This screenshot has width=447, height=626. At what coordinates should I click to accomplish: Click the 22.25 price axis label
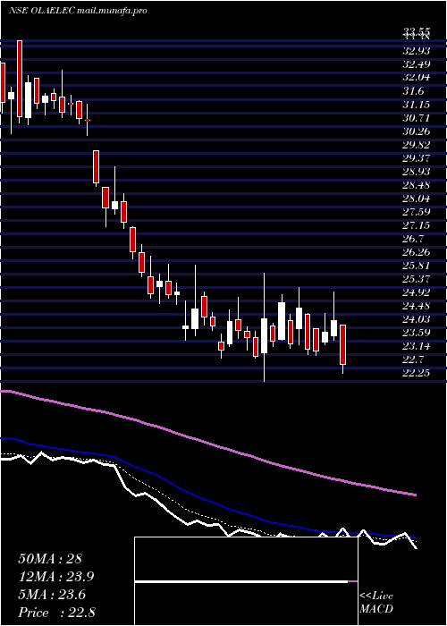pos(417,374)
